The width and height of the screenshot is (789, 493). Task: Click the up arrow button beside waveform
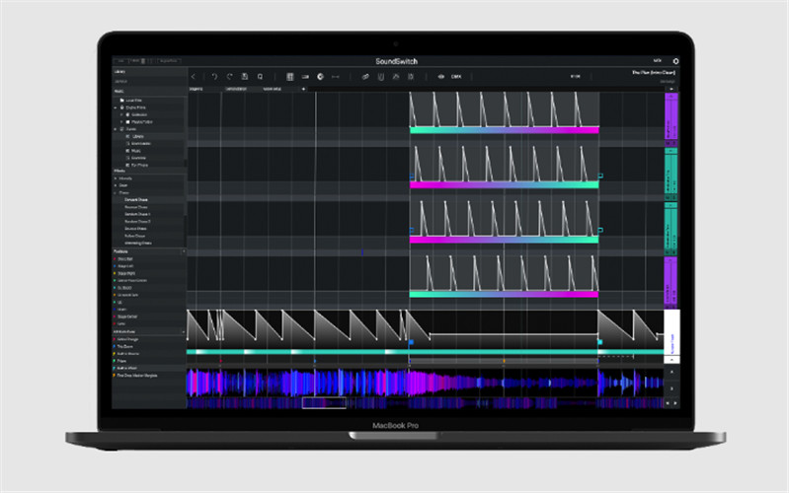coord(671,372)
